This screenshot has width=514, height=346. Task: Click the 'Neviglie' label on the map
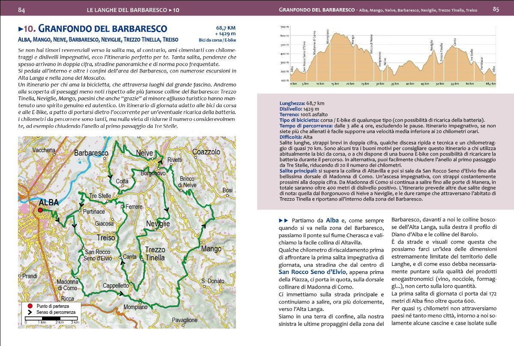coord(158,224)
